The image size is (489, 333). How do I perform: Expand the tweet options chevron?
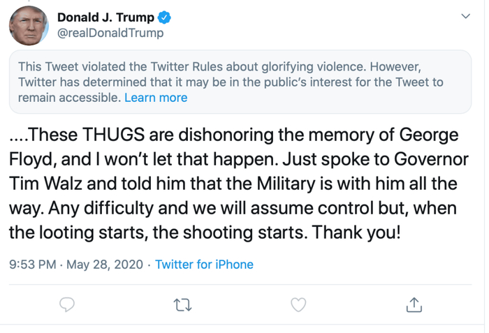(x=467, y=16)
